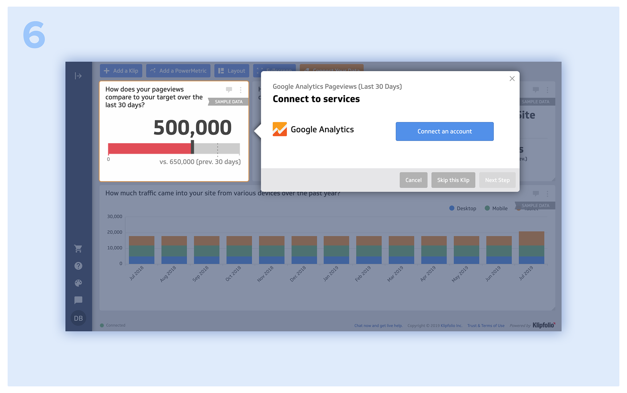
Task: Click the pageviews bullet gauge bar
Action: tap(174, 149)
